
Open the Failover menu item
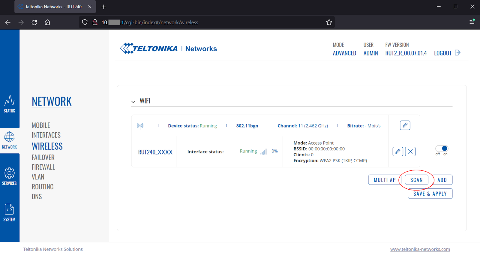43,157
